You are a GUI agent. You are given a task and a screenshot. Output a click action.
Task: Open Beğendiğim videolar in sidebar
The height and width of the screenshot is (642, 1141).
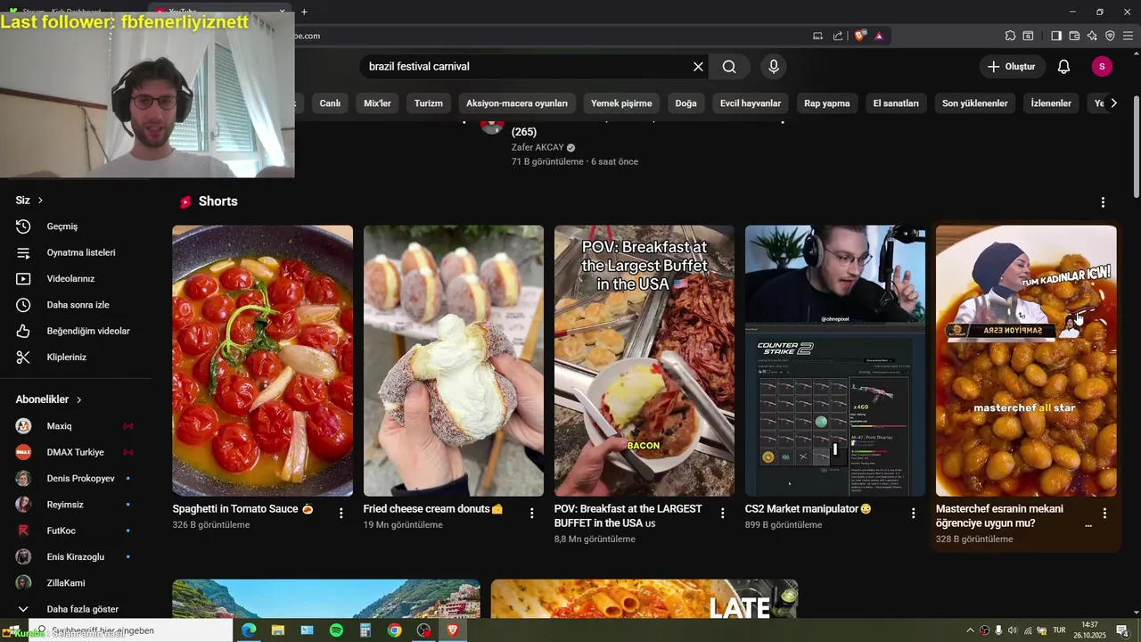click(75, 331)
